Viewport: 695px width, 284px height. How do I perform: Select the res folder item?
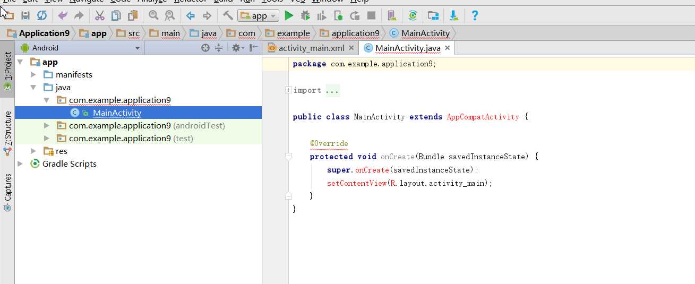point(55,151)
